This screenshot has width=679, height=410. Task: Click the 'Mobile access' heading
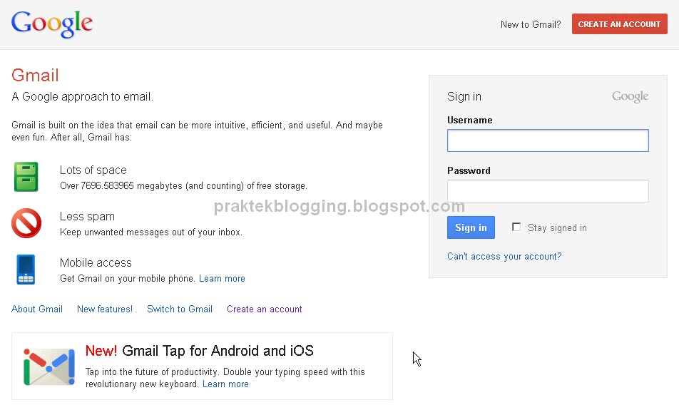(96, 263)
